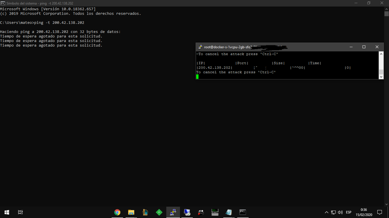The height and width of the screenshot is (218, 389).
Task: Open the PuTTY window system menu icon
Action: [x=200, y=47]
